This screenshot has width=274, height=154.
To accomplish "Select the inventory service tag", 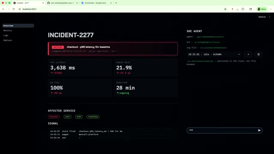I will point(93,117).
